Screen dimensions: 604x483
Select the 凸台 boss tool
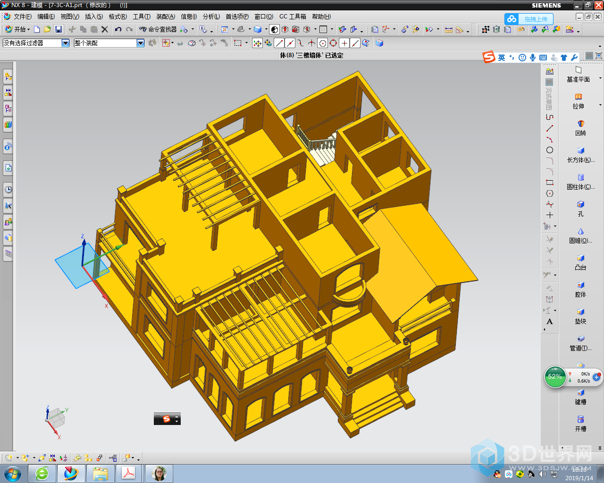click(x=580, y=262)
